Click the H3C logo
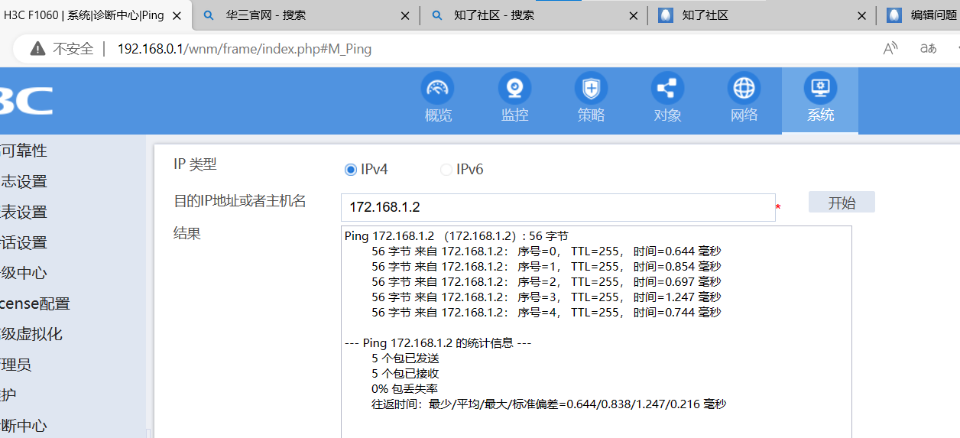Viewport: 960px width, 438px height. pos(26,101)
